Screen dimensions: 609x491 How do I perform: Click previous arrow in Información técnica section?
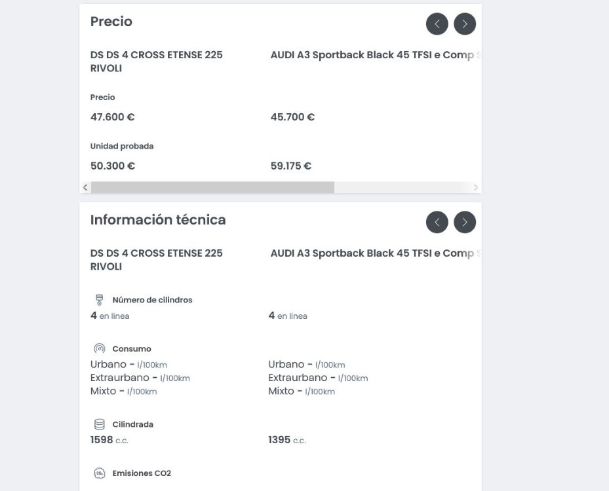click(x=437, y=222)
